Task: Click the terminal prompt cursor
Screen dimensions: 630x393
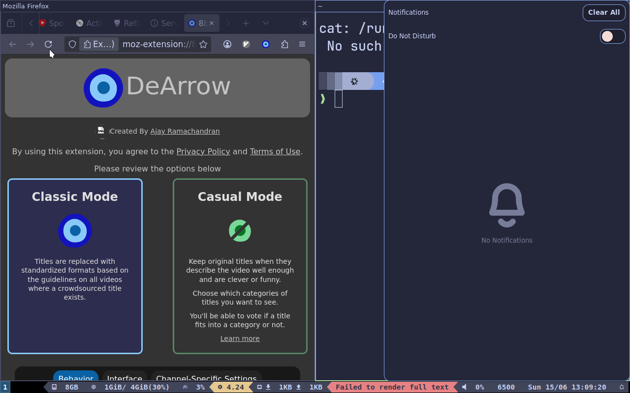Action: click(339, 99)
